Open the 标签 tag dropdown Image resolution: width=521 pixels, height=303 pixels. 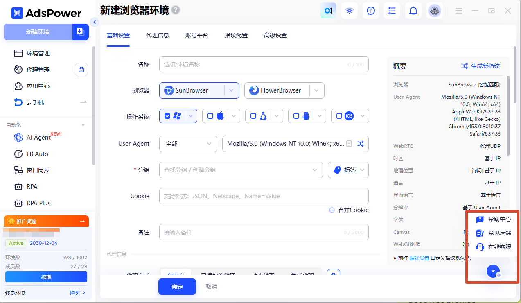click(348, 170)
